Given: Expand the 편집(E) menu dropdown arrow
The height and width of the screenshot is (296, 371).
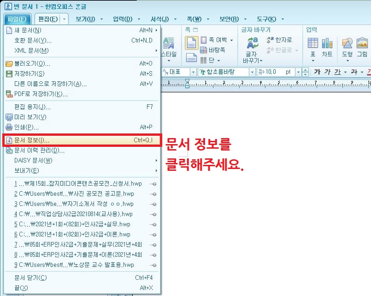Looking at the screenshot, I should coord(64,19).
